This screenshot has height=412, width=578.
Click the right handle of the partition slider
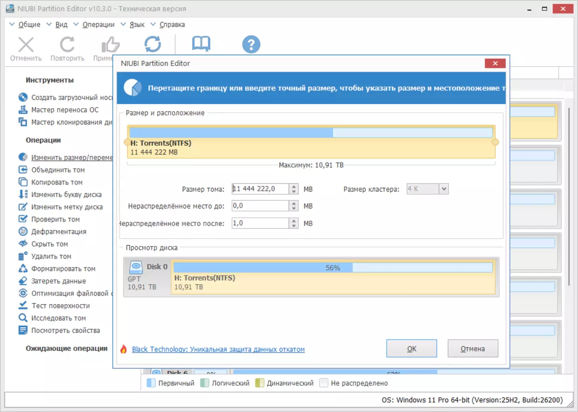coord(495,142)
